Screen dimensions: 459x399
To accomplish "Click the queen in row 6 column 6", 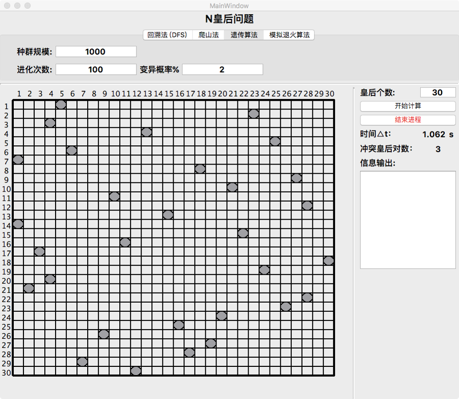I will tap(71, 150).
